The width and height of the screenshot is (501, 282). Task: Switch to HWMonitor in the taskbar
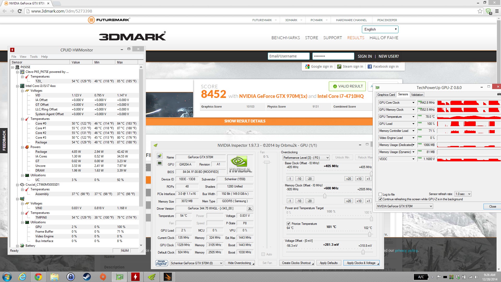point(135,277)
